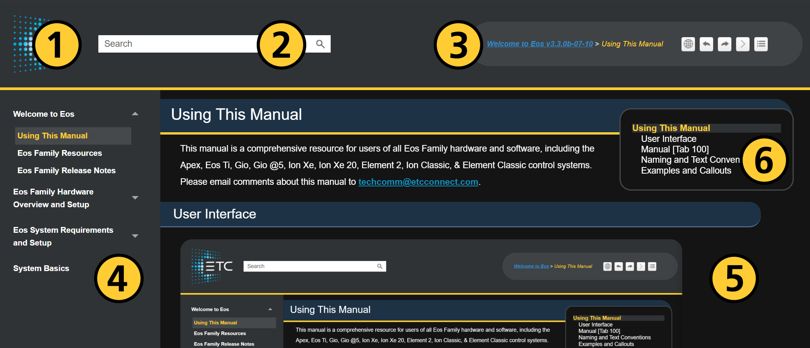The width and height of the screenshot is (810, 348).
Task: Jump to Examples and Callouts in page contents
Action: point(686,171)
